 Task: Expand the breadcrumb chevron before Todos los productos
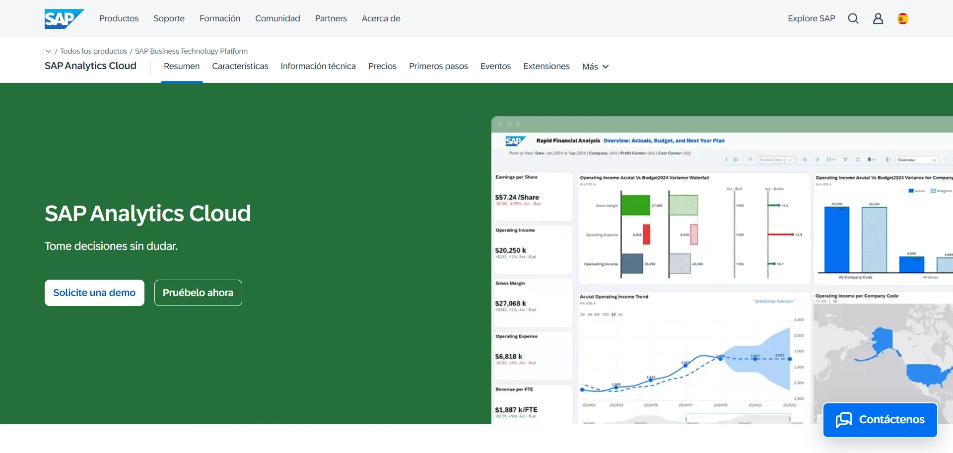click(x=48, y=51)
